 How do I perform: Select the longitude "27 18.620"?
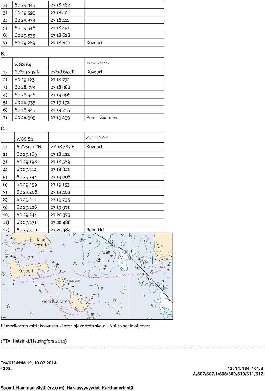coord(60,43)
